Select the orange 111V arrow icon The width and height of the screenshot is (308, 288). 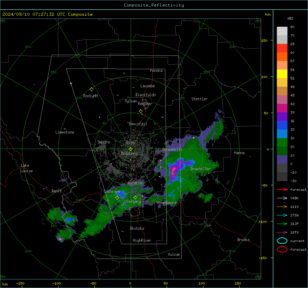click(x=282, y=206)
